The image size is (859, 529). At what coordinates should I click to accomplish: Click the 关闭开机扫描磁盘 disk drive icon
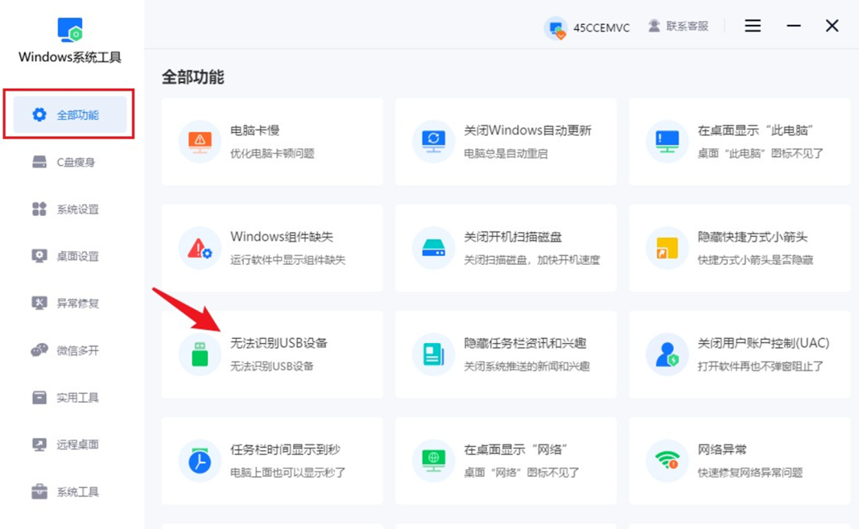tap(433, 248)
